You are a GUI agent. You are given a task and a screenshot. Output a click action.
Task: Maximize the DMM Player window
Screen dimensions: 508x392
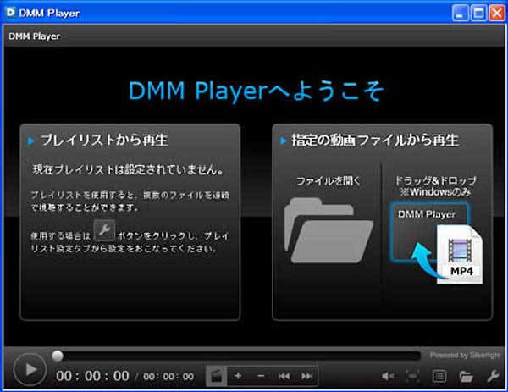pos(478,14)
